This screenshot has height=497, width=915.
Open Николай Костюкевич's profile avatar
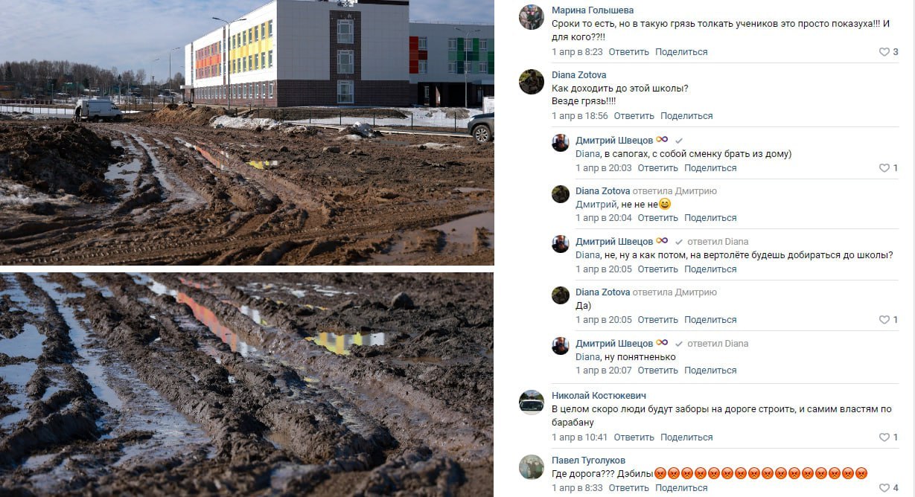532,403
